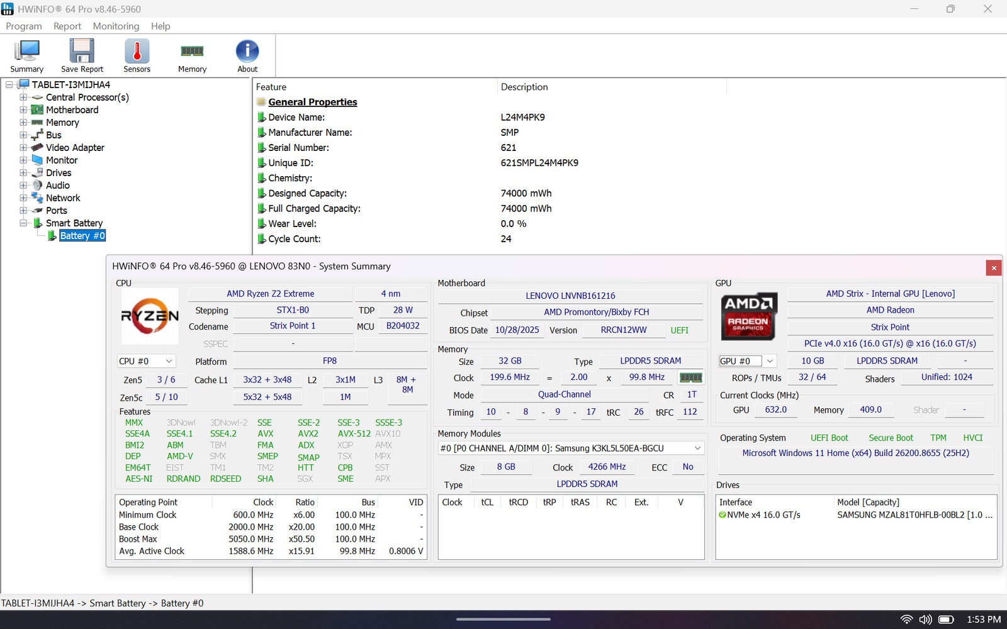Click the Feature column header
Viewport: 1007px width, 629px height.
[376, 87]
